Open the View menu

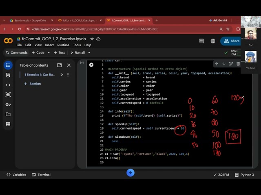click(38, 45)
